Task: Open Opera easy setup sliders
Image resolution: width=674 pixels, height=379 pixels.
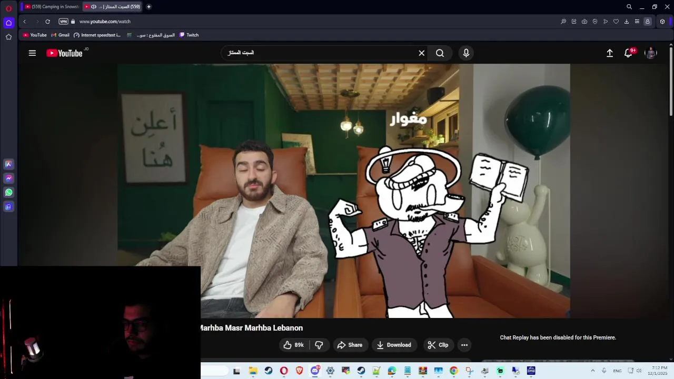Action: 637,22
